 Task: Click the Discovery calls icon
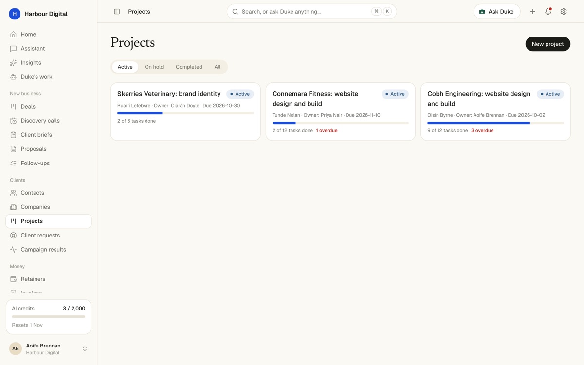13,121
